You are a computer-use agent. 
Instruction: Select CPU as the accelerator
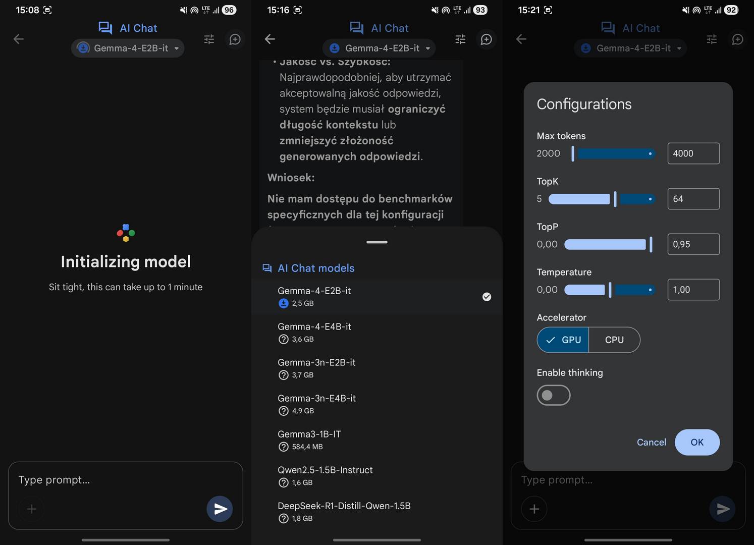coord(614,340)
